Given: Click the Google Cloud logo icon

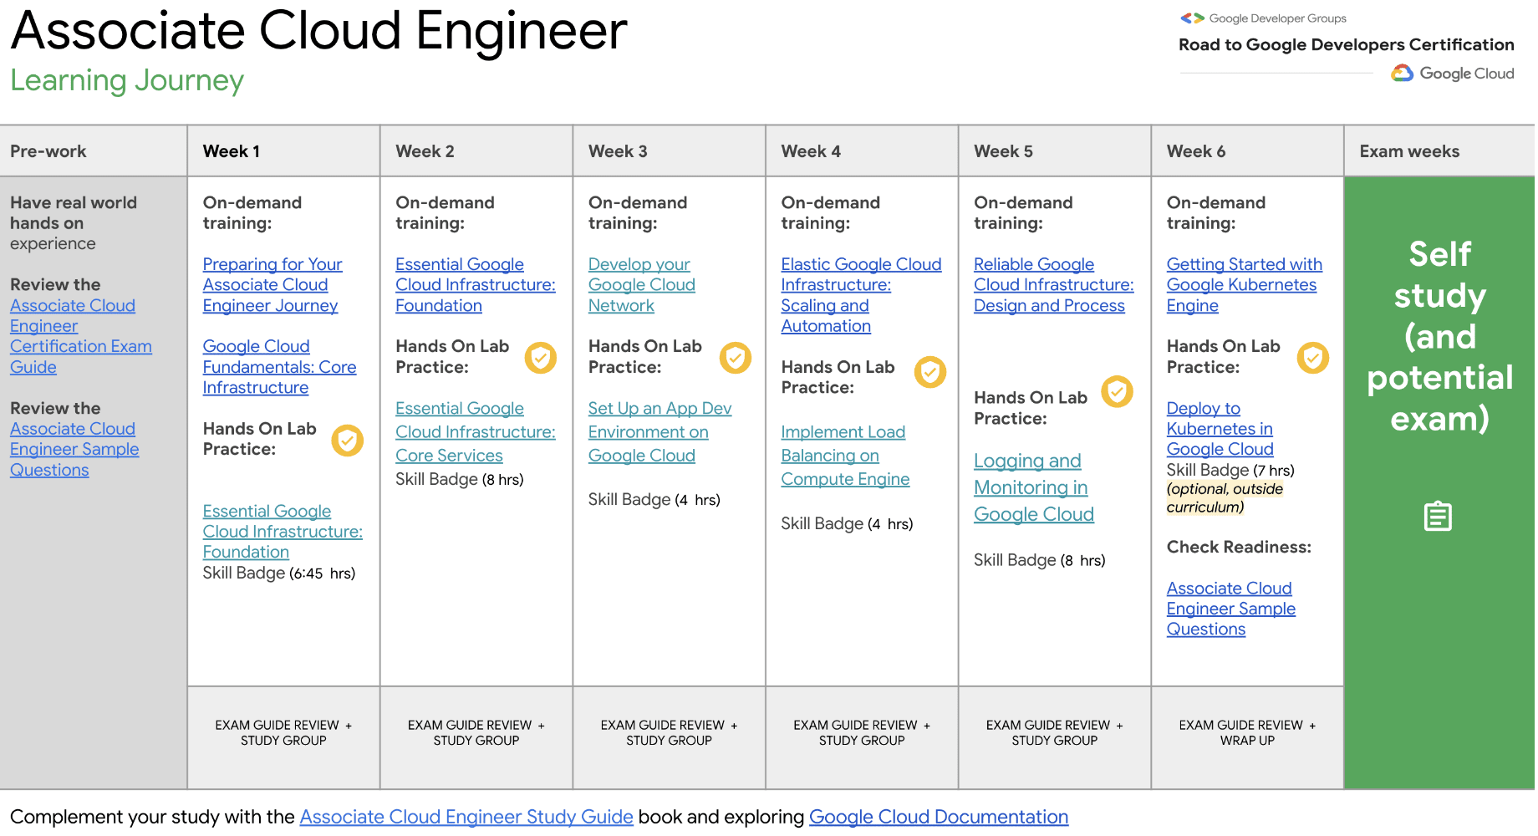Looking at the screenshot, I should pos(1402,74).
